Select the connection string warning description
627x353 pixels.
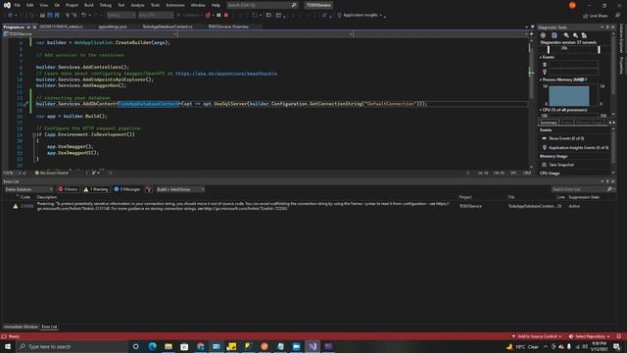click(243, 206)
